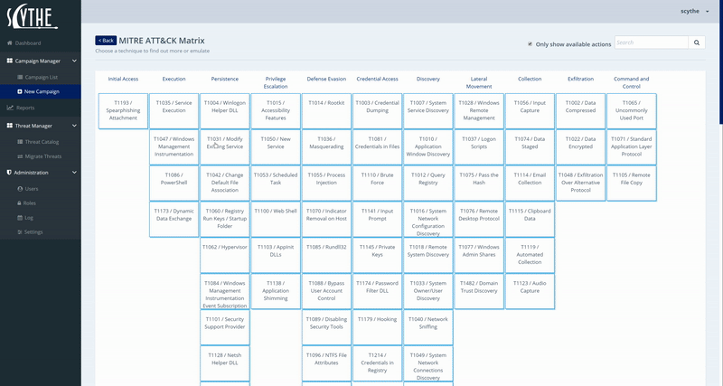723x386 pixels.
Task: Open Threat Catalog in sidebar
Action: coord(41,142)
